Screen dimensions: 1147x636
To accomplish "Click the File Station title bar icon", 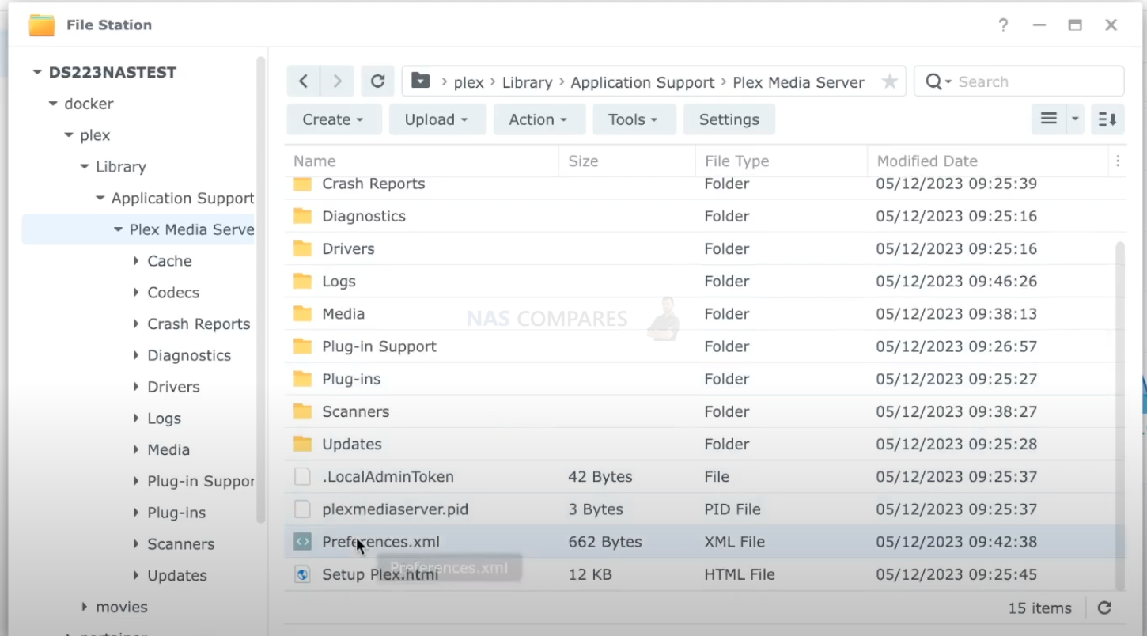I will 42,25.
